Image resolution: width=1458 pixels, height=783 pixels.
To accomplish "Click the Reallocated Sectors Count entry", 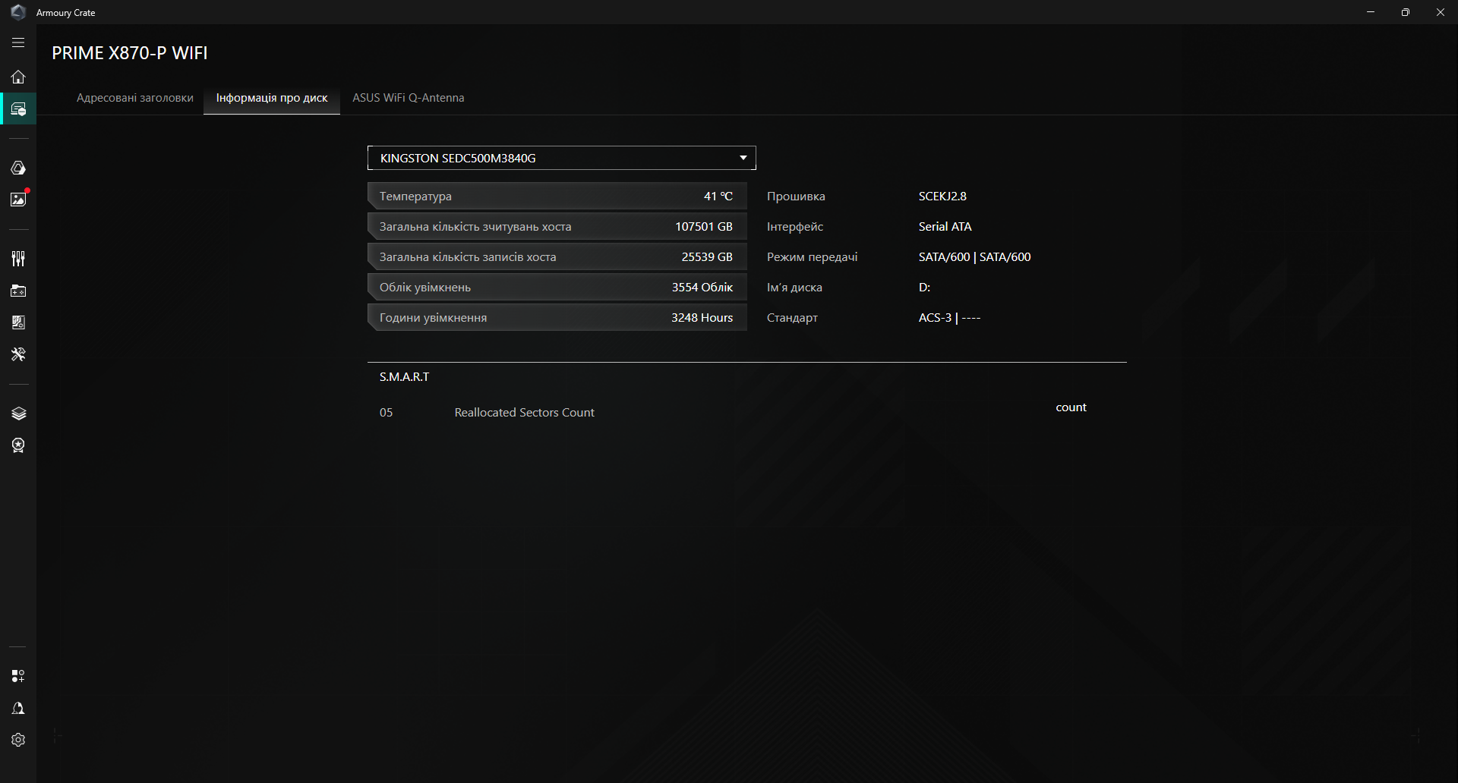I will (x=524, y=412).
